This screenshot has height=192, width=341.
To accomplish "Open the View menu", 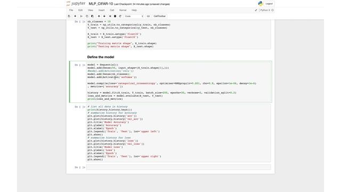I will [x=91, y=10].
